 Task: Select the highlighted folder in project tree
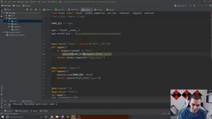point(23,21)
